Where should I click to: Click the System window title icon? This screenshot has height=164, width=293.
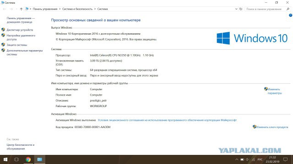pyautogui.click(x=2, y=2)
